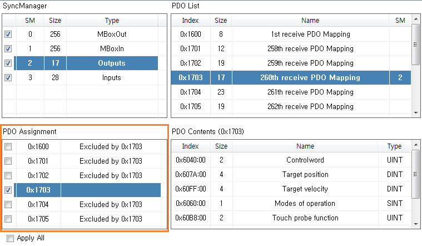The image size is (422, 246).
Task: Select 1st receive PDO Mapping row
Action: (x=310, y=35)
